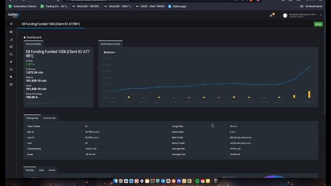The image size is (331, 186).
Task: Go to home via sidebar house icon
Action: 11,32
